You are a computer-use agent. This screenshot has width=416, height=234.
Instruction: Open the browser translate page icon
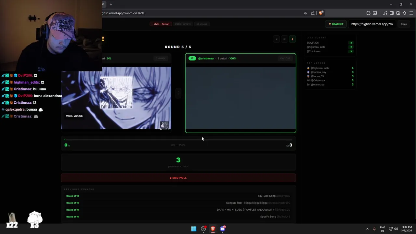tap(305, 13)
